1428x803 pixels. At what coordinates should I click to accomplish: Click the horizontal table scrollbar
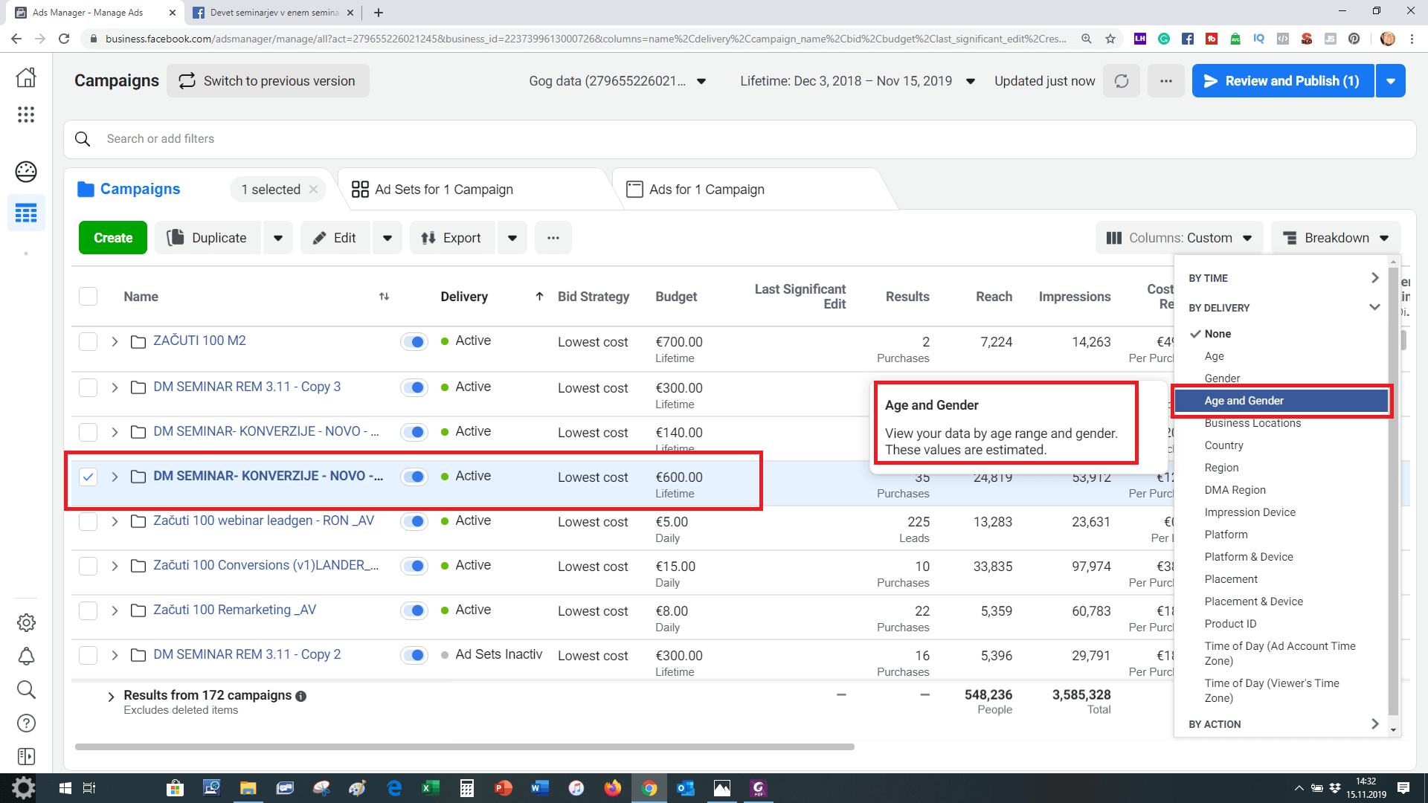464,746
